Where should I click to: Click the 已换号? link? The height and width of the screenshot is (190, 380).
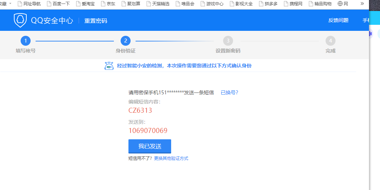(x=229, y=93)
